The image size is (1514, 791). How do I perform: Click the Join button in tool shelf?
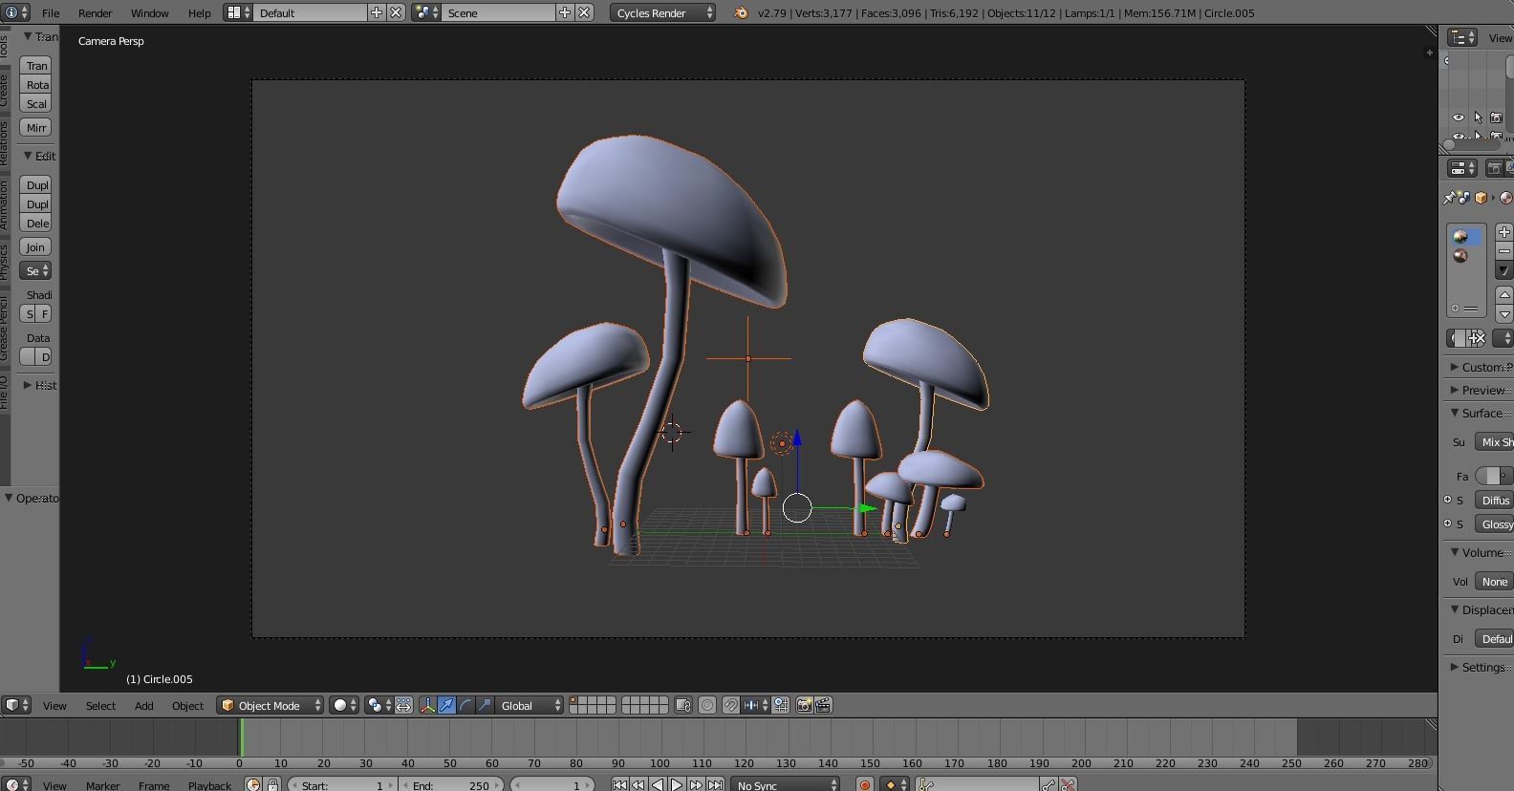click(35, 246)
